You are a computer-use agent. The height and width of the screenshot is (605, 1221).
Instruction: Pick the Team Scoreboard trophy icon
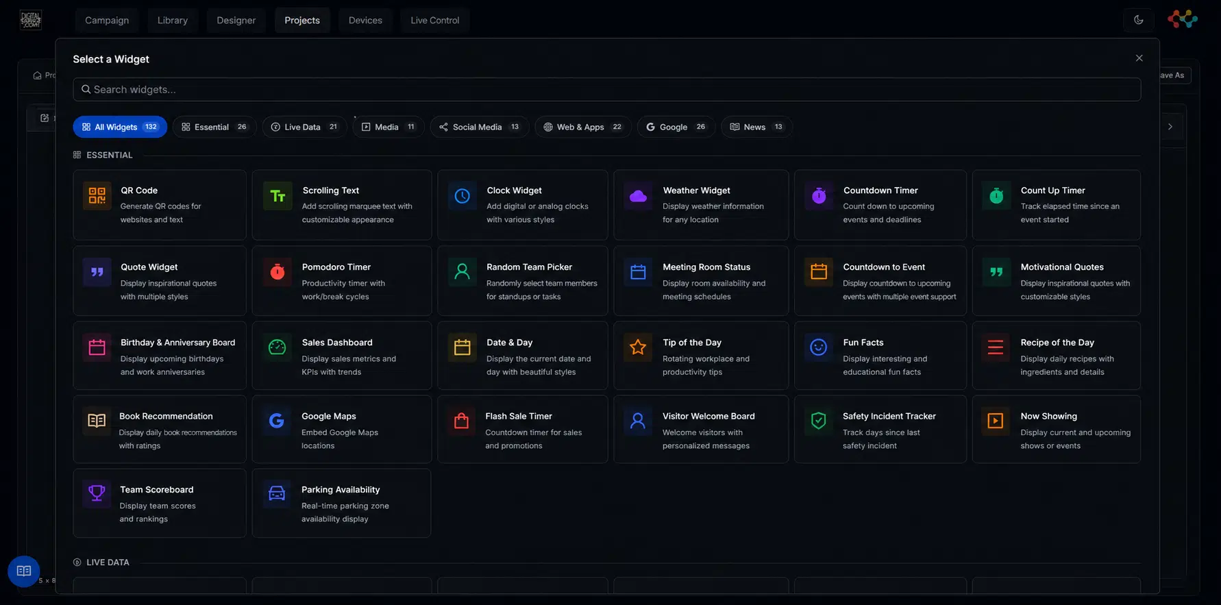[97, 493]
